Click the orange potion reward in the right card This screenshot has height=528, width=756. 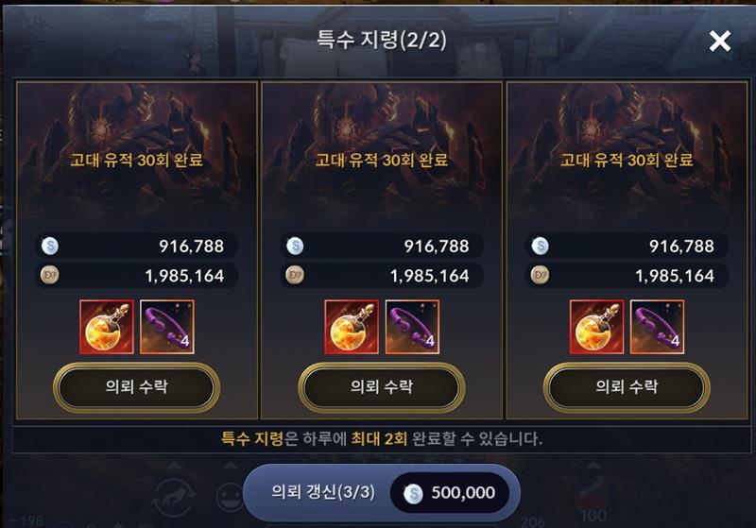pos(596,327)
